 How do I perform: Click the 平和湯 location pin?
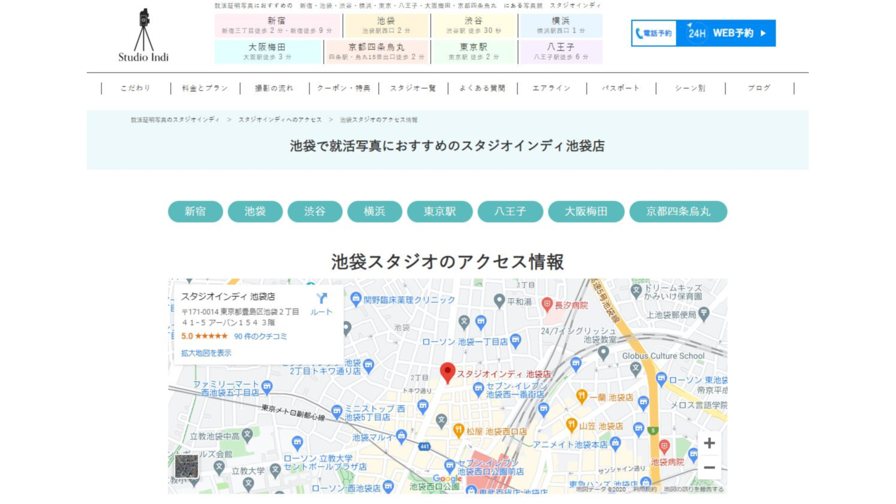(499, 300)
